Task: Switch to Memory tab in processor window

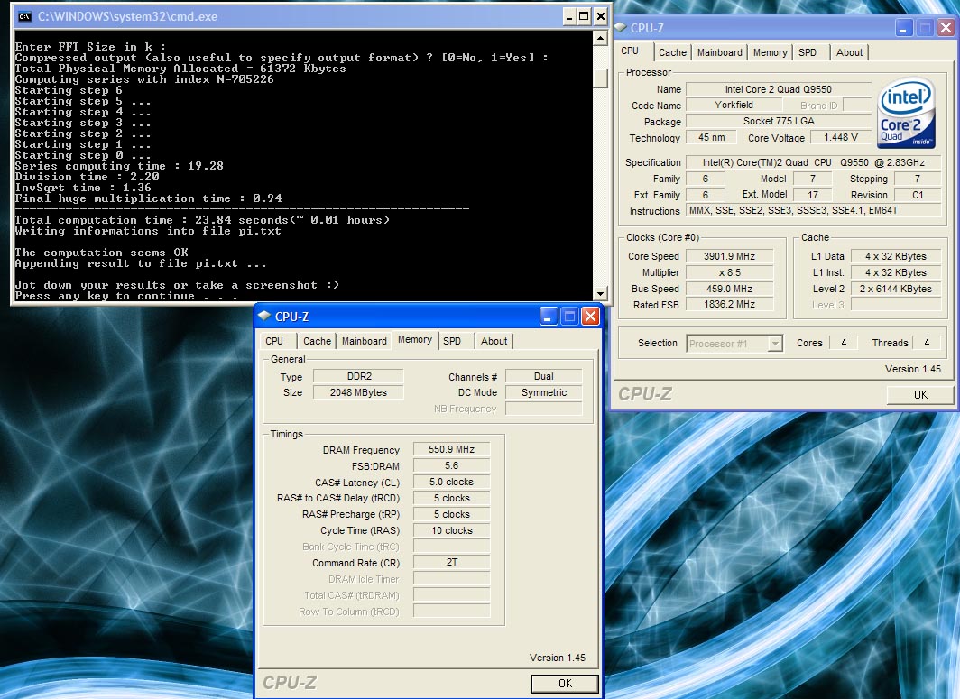Action: click(771, 52)
